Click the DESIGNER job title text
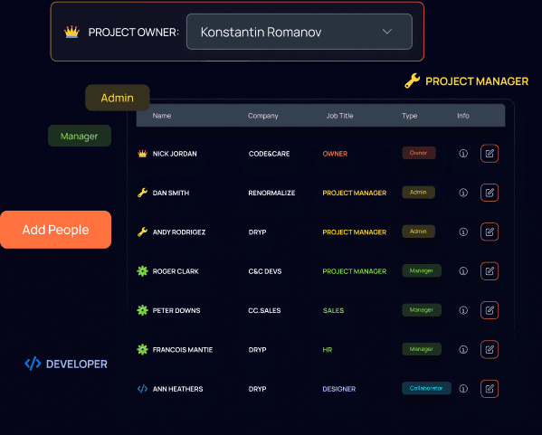 coord(338,389)
